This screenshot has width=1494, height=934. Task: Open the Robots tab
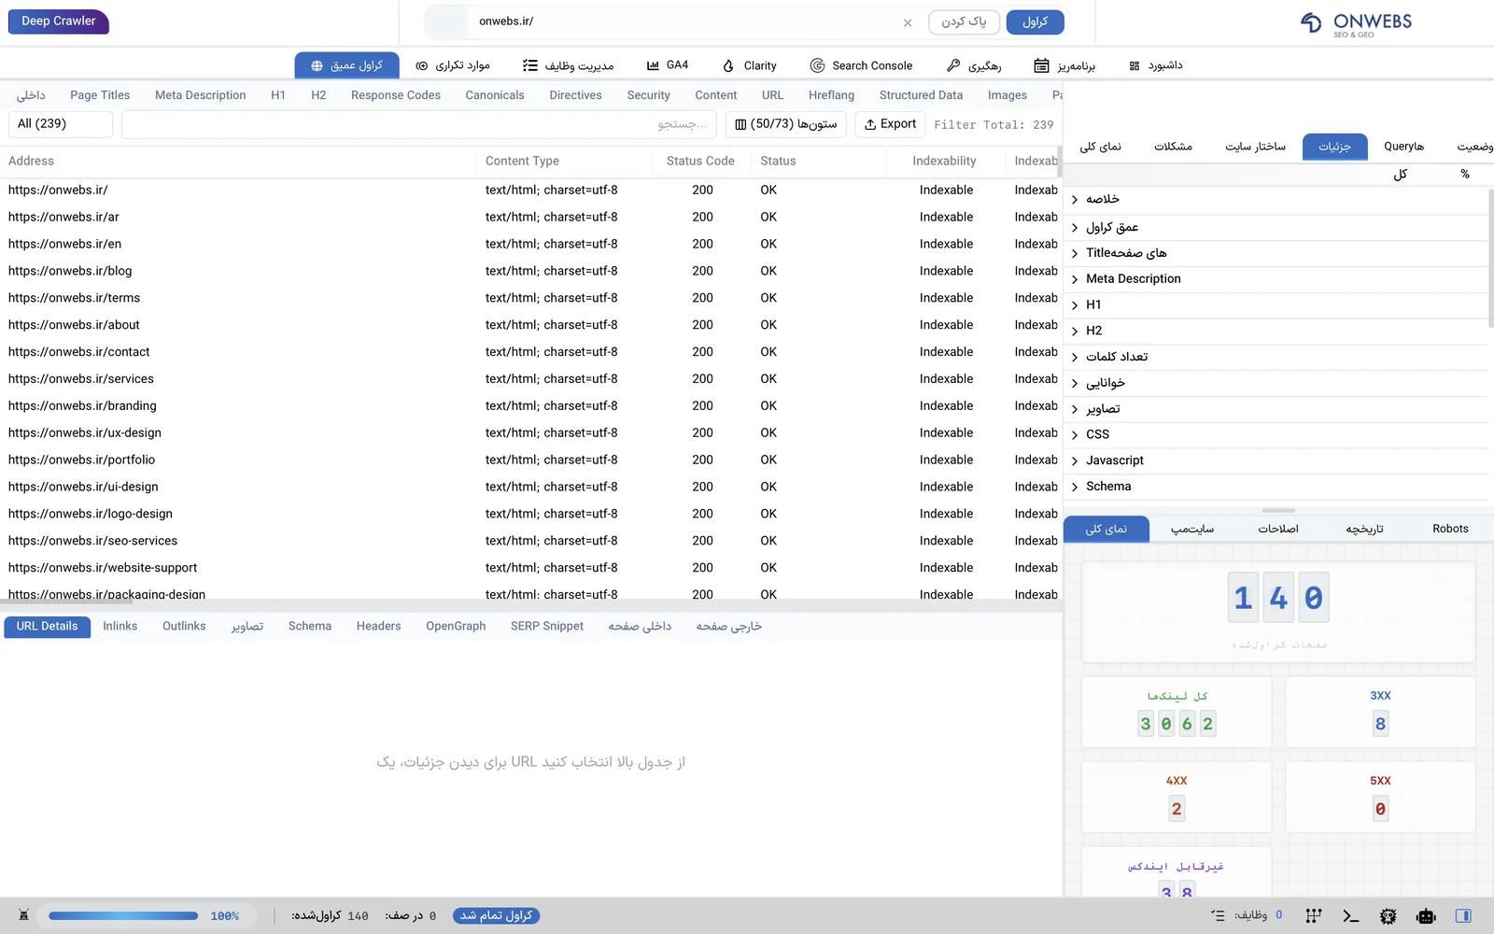(x=1450, y=529)
